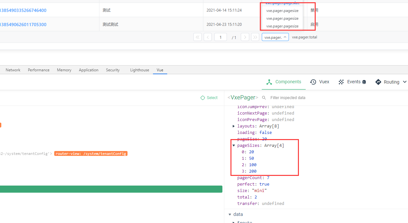Collapse the pageSizes Array[4] property
Image resolution: width=408 pixels, height=223 pixels.
234,145
